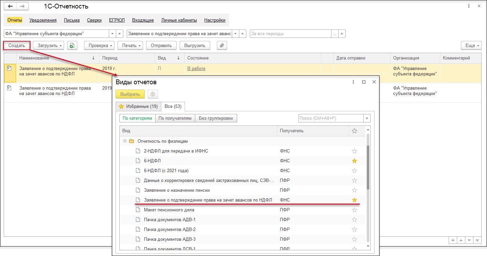Go forward with the right arrow button
Image resolution: width=487 pixels, height=256 pixels.
pos(22,6)
